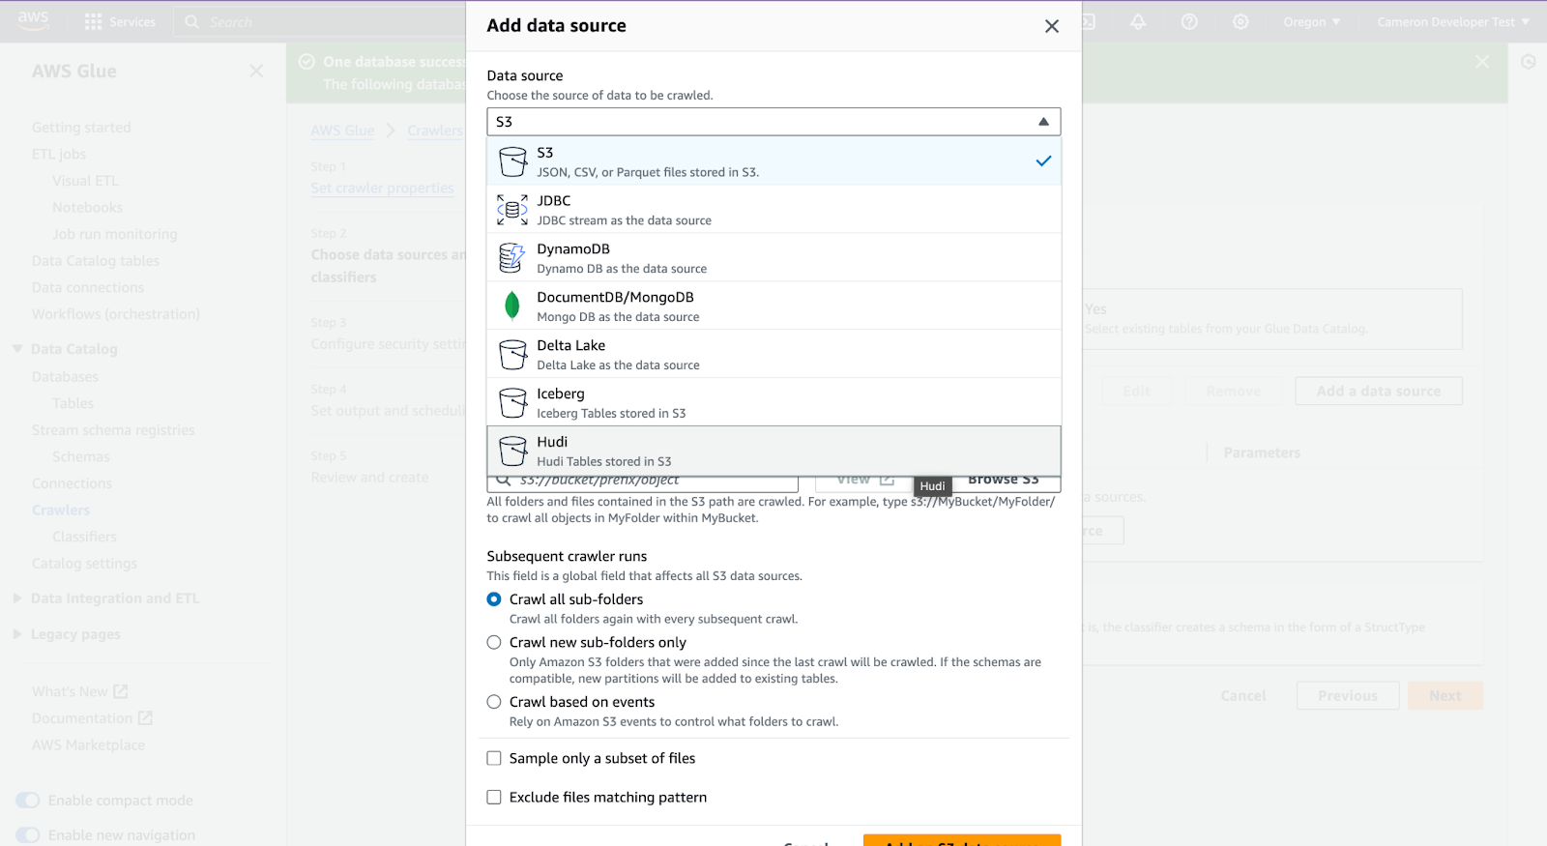Expand Data Integration and ETL section

pos(17,598)
